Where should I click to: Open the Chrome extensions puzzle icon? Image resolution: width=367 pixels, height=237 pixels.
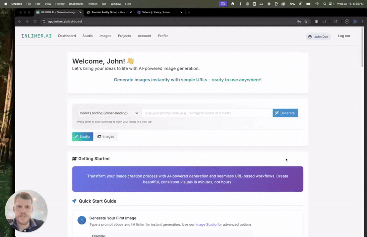pyautogui.click(x=324, y=21)
